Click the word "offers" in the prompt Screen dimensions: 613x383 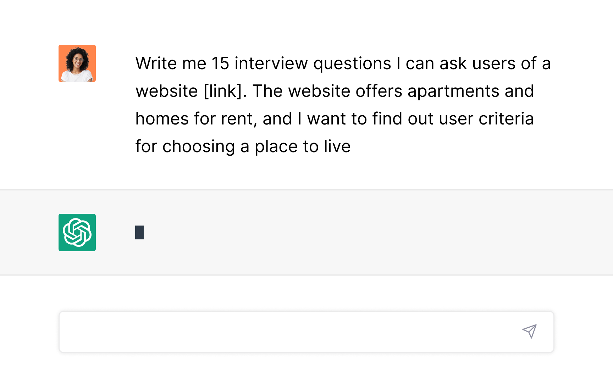pos(379,91)
